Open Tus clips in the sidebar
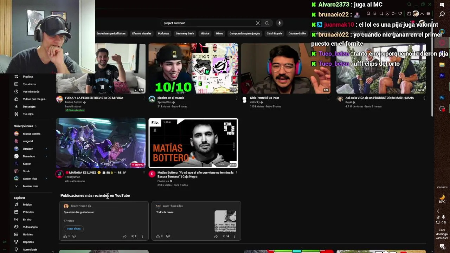Image resolution: width=450 pixels, height=253 pixels. 28,114
